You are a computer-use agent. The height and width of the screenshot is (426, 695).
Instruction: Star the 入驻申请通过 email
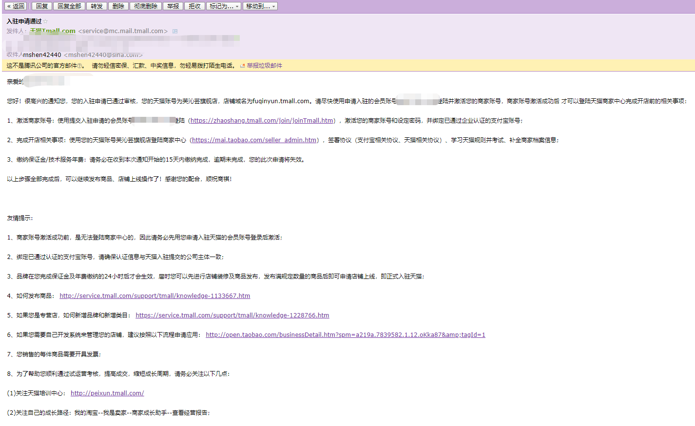tap(46, 21)
